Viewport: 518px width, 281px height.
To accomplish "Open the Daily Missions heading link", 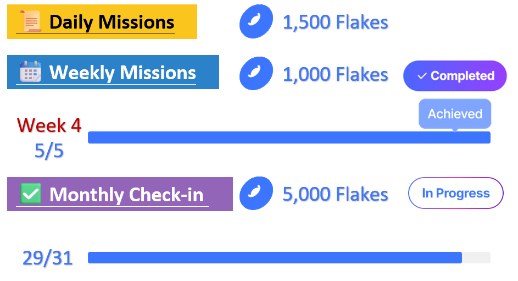I will point(112,22).
